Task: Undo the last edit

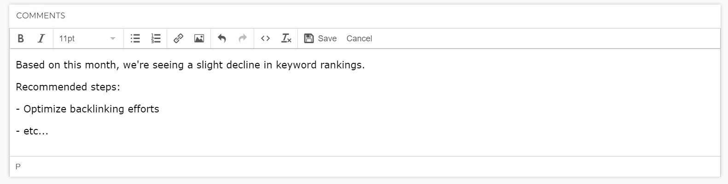Action: pos(221,39)
